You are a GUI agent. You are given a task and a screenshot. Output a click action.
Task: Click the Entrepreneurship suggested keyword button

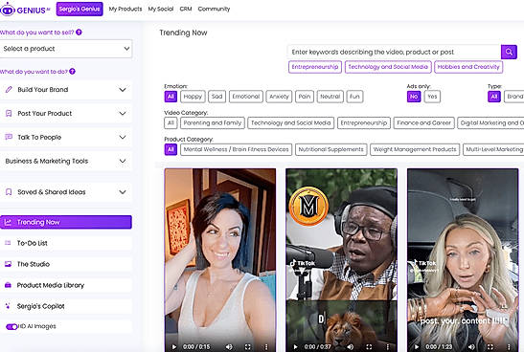click(315, 67)
